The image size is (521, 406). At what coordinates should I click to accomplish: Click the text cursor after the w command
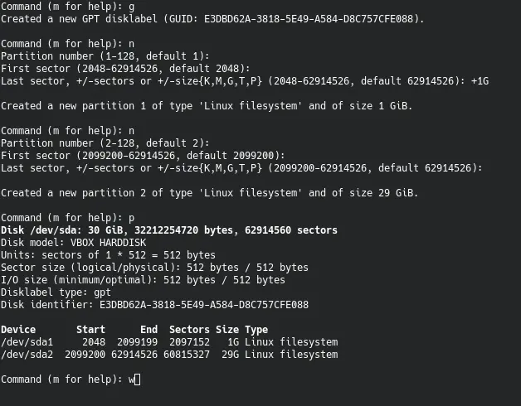[x=137, y=379]
